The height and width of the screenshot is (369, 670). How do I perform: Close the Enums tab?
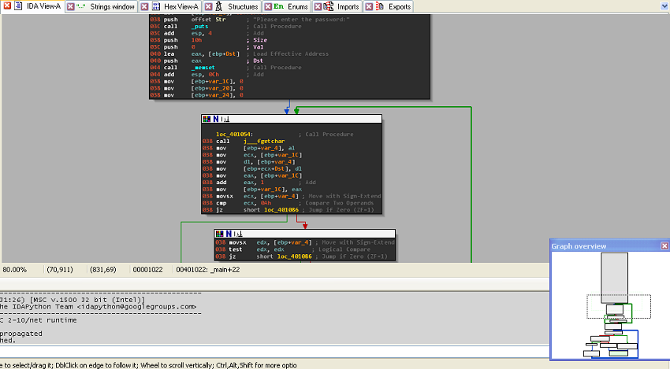(268, 6)
